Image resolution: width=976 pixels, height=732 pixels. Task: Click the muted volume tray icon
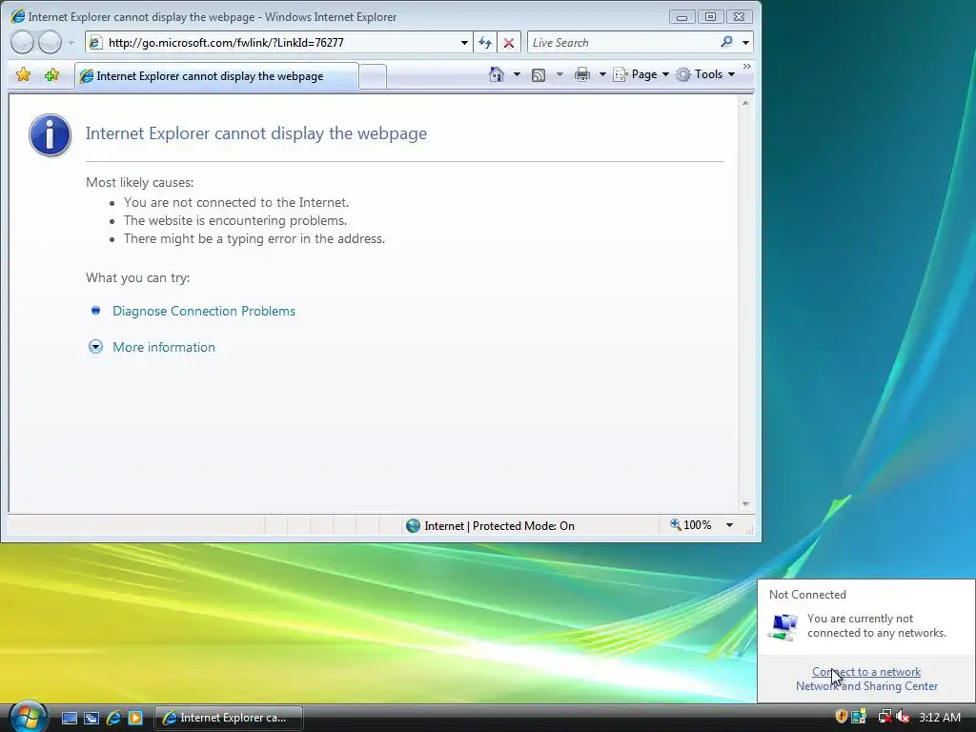pos(904,717)
